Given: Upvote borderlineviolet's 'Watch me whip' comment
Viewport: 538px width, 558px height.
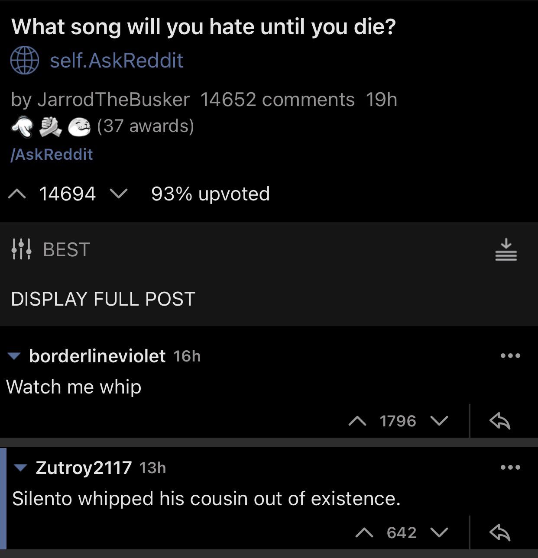Looking at the screenshot, I should point(357,421).
